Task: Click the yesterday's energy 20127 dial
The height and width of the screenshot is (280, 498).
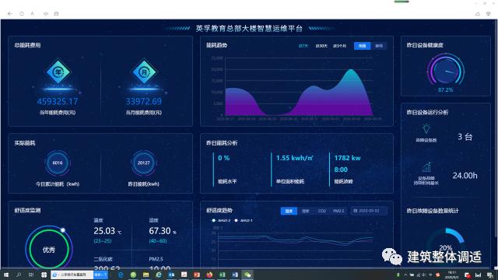Action: [x=143, y=163]
